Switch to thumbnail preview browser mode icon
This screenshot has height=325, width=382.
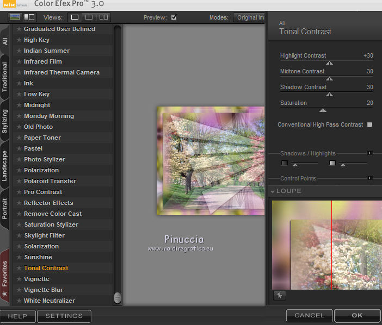pos(15,17)
